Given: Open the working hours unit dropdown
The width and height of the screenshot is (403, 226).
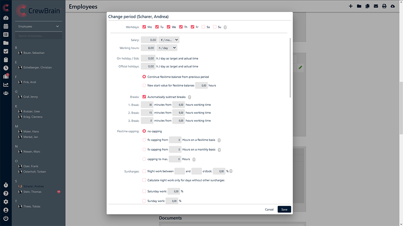Looking at the screenshot, I should coord(167,48).
